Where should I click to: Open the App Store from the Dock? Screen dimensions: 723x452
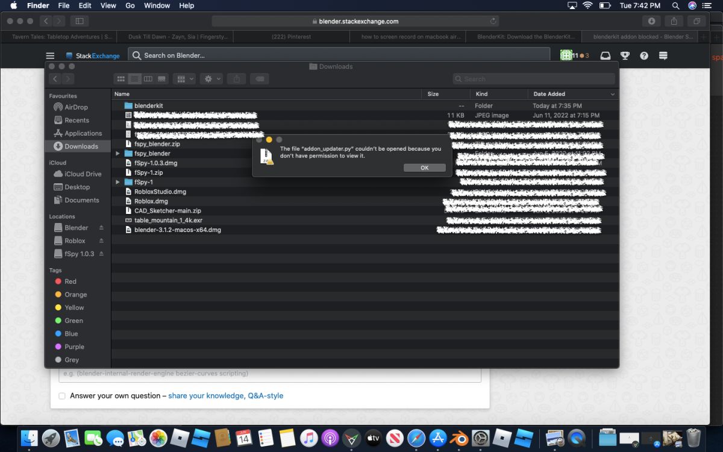[438, 438]
